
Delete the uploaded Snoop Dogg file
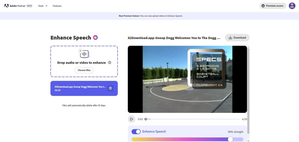pos(110,88)
